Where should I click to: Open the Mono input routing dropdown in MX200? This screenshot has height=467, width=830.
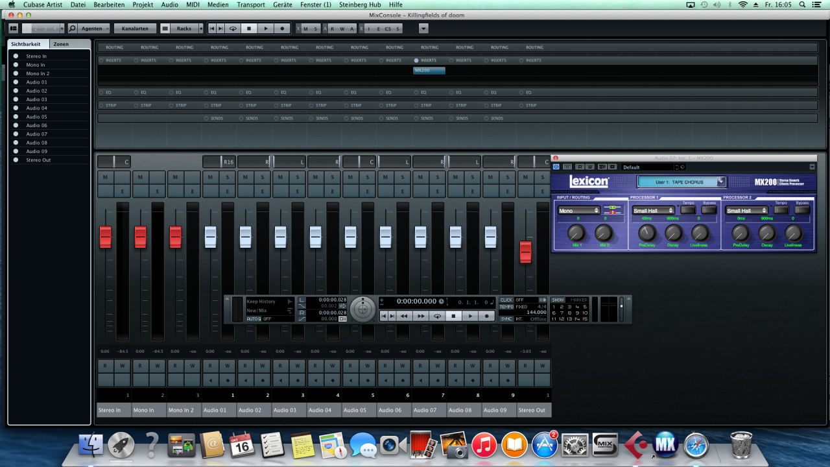(x=579, y=211)
